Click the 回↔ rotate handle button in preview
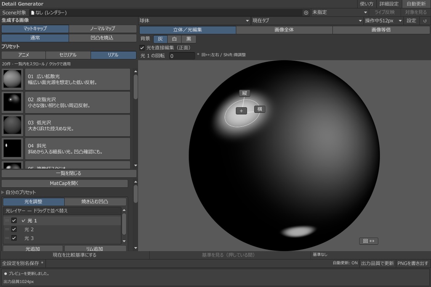431x287 pixels. tap(369, 241)
